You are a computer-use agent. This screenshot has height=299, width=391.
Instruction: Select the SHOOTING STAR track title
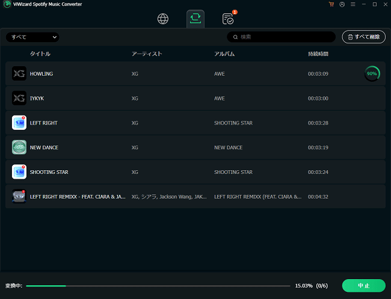pyautogui.click(x=49, y=172)
